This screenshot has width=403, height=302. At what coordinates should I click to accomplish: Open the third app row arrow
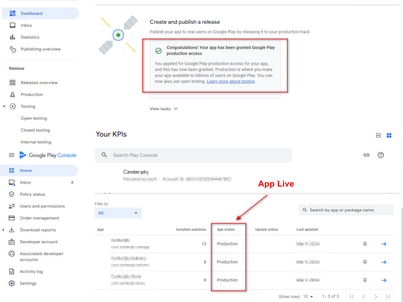click(x=384, y=280)
